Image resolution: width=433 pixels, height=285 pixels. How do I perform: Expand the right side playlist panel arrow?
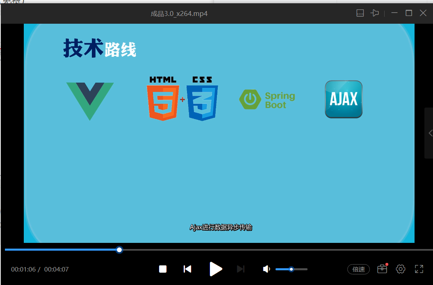430,133
